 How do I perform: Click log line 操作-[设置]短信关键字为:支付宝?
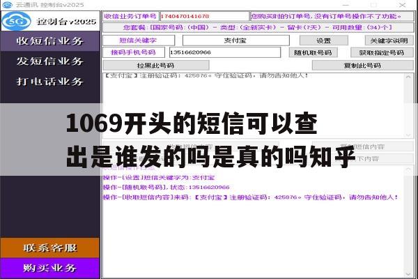pos(159,178)
